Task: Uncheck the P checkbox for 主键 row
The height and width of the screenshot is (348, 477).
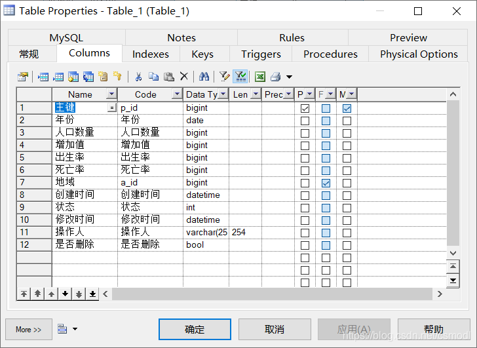Action: pos(305,108)
